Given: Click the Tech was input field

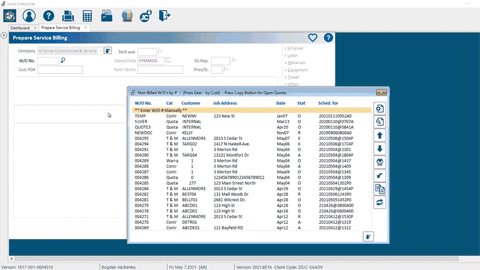Looking at the screenshot, I should (147, 51).
